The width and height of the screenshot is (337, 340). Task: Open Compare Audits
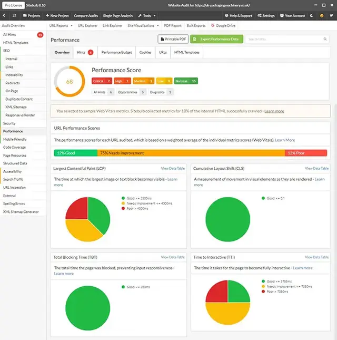coord(86,16)
